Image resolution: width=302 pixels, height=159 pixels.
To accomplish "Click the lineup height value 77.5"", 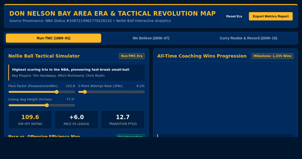I will (x=70, y=99).
